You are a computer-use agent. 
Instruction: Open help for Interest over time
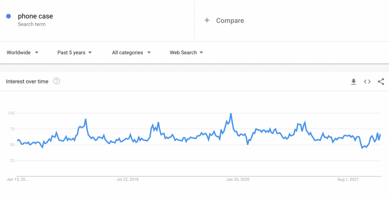(x=57, y=81)
